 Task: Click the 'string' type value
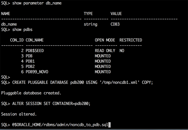coord(90,24)
